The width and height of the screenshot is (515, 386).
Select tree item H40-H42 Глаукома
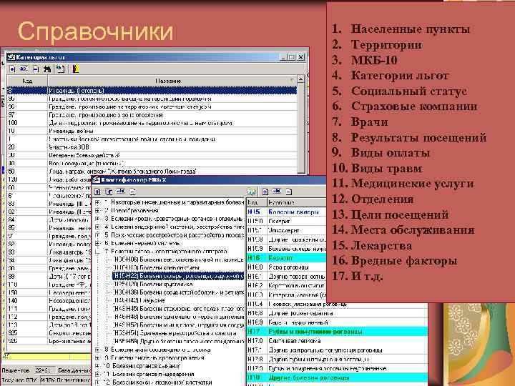pyautogui.click(x=139, y=301)
